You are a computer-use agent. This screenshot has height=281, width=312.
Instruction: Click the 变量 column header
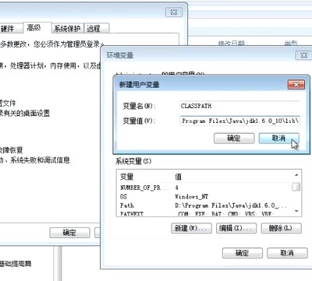coord(126,177)
